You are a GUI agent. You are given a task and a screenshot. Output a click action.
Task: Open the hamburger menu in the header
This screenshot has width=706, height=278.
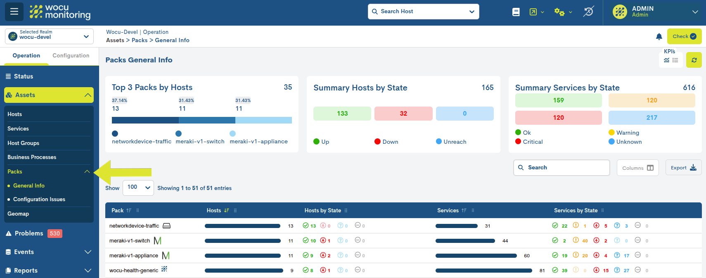[14, 12]
